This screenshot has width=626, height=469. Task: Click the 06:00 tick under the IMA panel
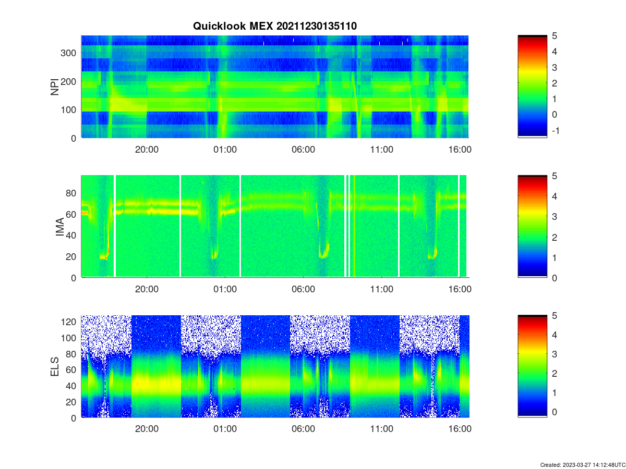[304, 289]
